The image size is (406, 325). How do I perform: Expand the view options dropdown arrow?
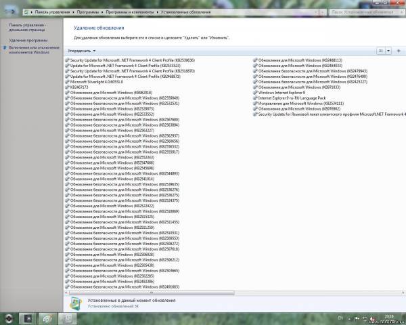pos(388,51)
